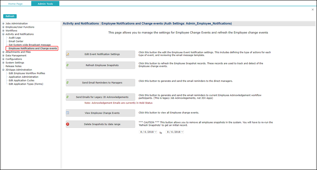Click the edit icon on Edit Event Notification Settings

pos(68,54)
